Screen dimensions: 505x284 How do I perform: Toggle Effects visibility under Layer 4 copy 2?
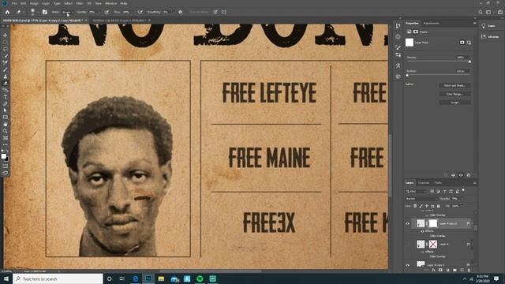pos(422,231)
